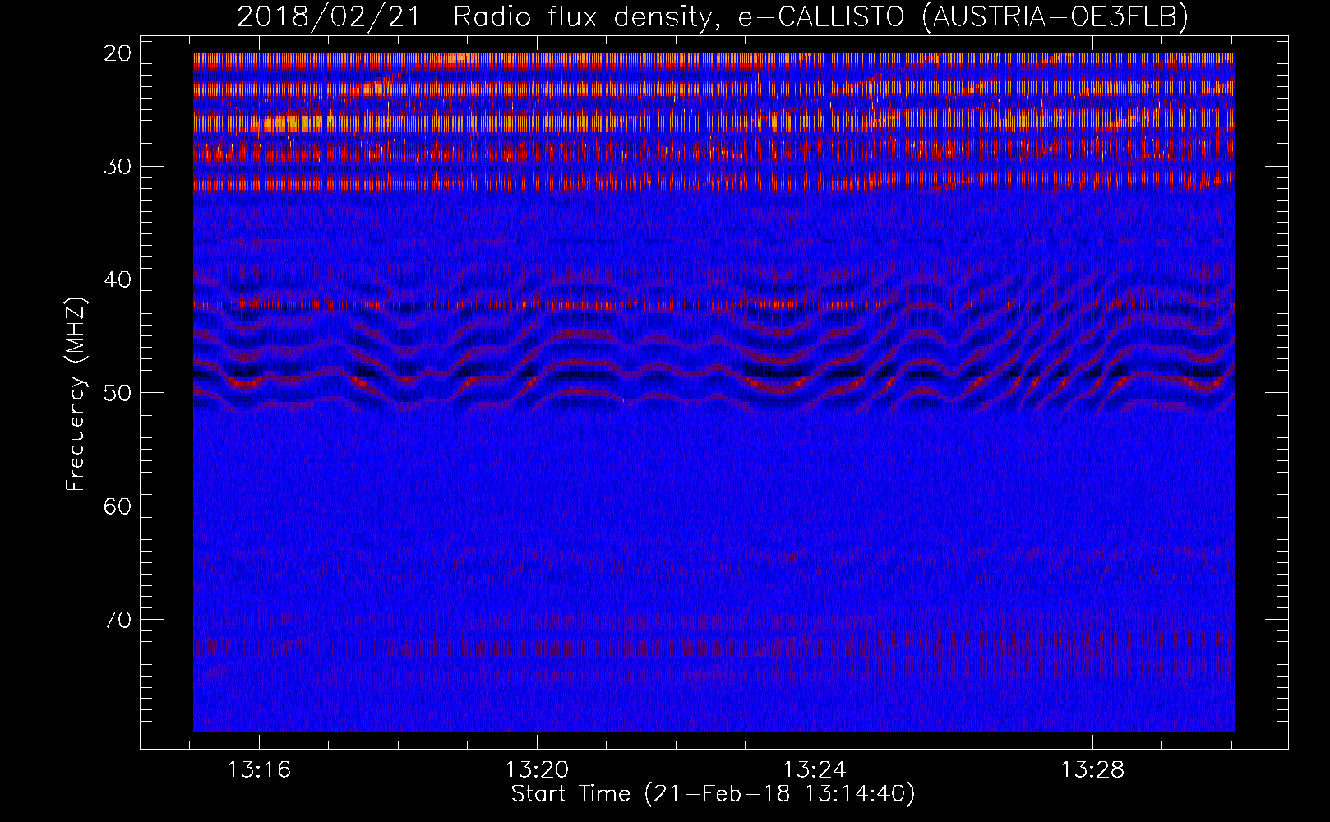Viewport: 1330px width, 822px height.
Task: Click the 13:24 time tick label
Action: coord(815,770)
